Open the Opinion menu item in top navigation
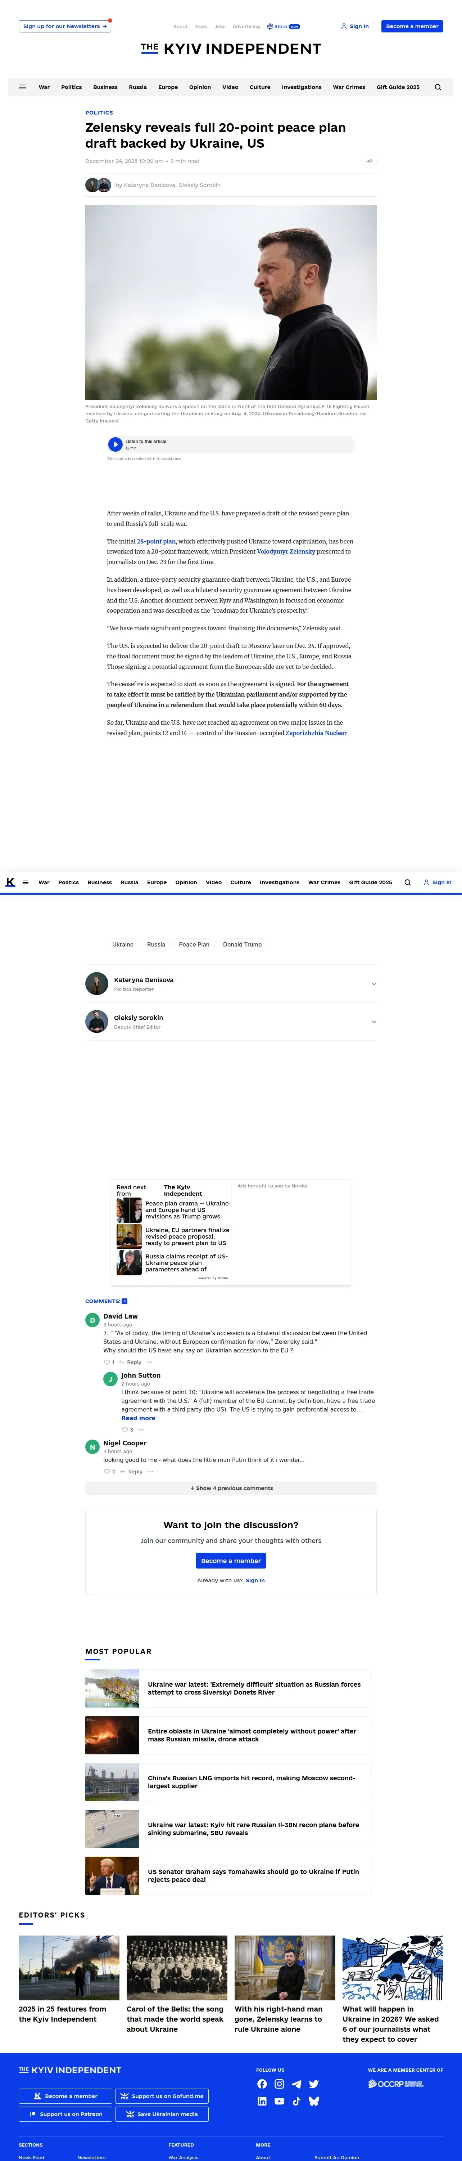 tap(200, 87)
